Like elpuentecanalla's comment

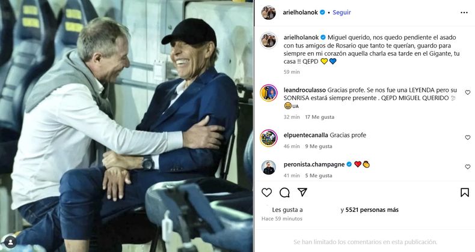pos(468,137)
